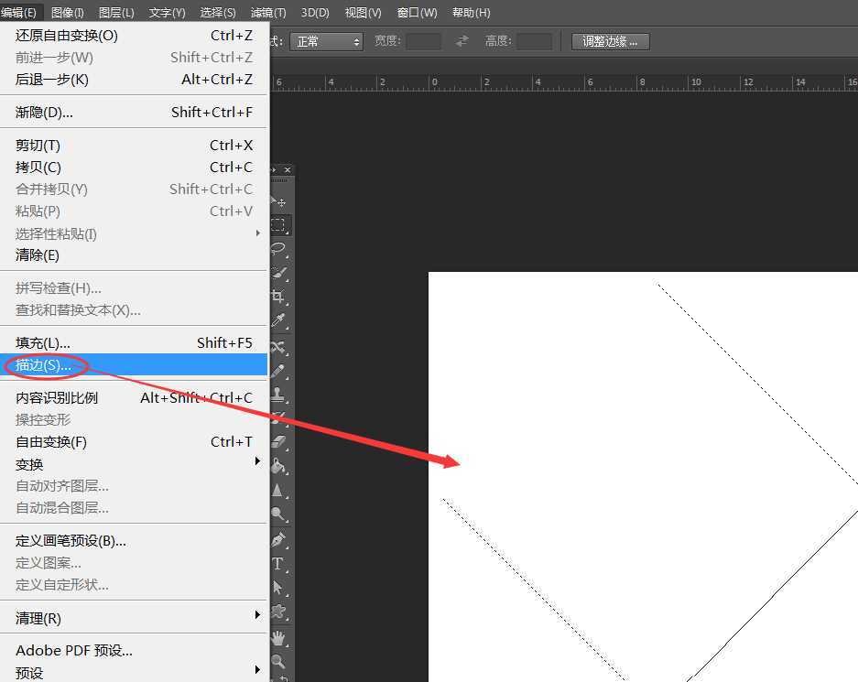Select the Pen tool
The width and height of the screenshot is (858, 682).
click(x=278, y=539)
